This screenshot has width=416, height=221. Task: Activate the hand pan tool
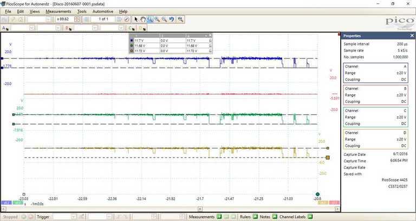(x=143, y=19)
